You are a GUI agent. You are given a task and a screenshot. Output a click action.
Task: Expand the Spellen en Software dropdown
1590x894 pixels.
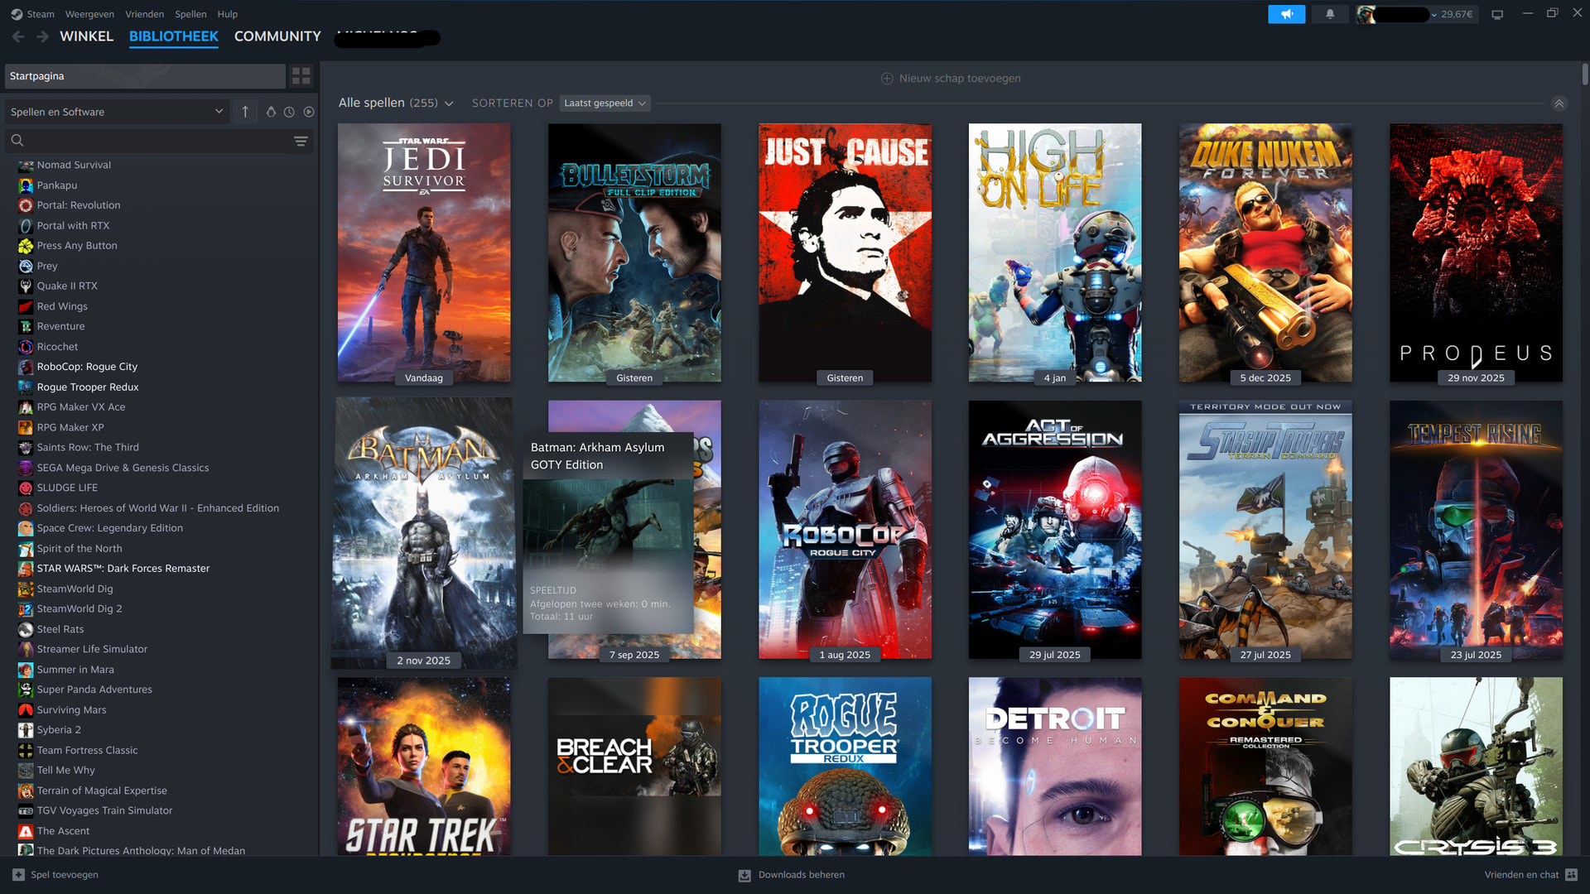coord(219,112)
